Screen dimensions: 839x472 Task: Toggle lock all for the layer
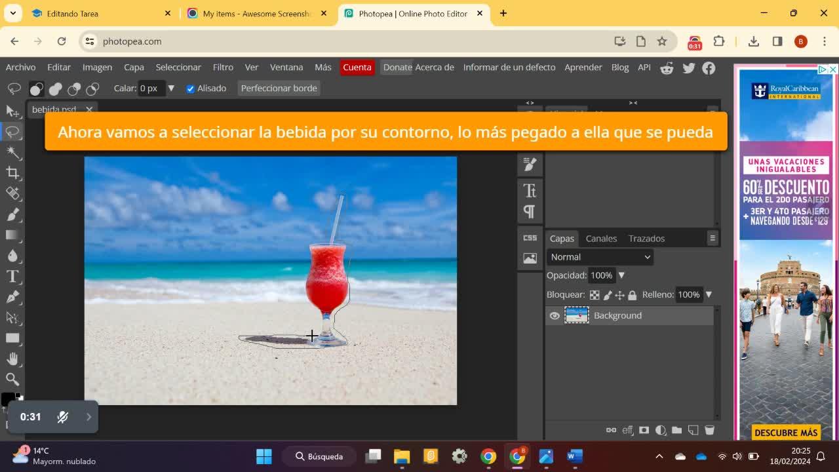coord(632,295)
